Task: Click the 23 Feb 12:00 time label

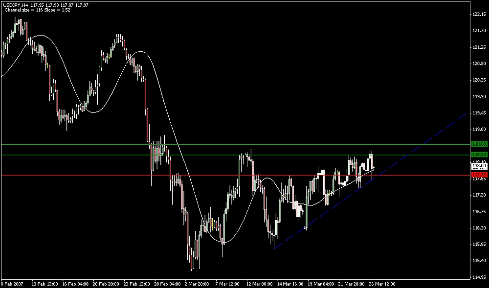Action: (136, 284)
